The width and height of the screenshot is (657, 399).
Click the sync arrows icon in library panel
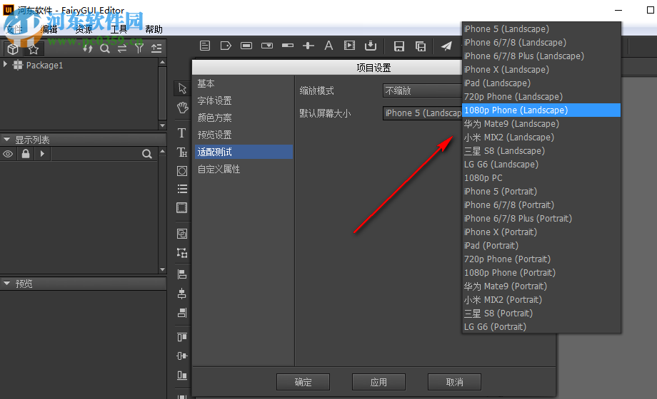click(88, 48)
